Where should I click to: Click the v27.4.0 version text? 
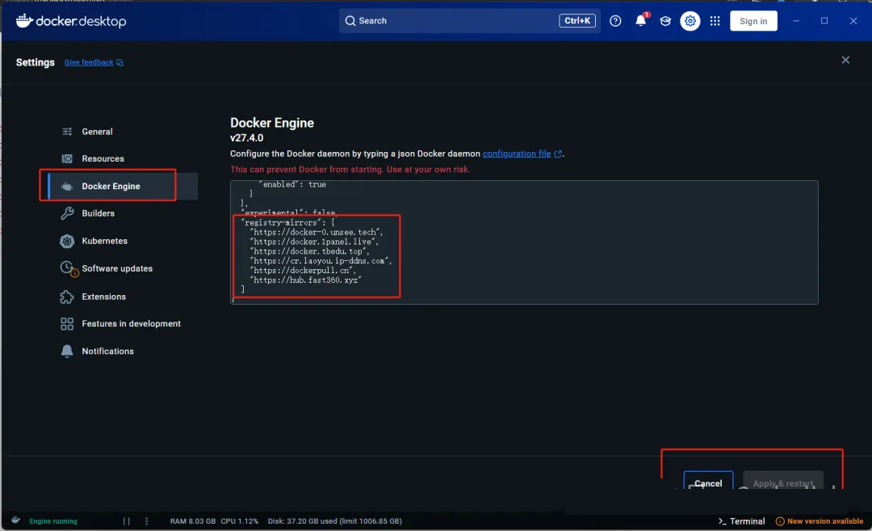pyautogui.click(x=247, y=138)
